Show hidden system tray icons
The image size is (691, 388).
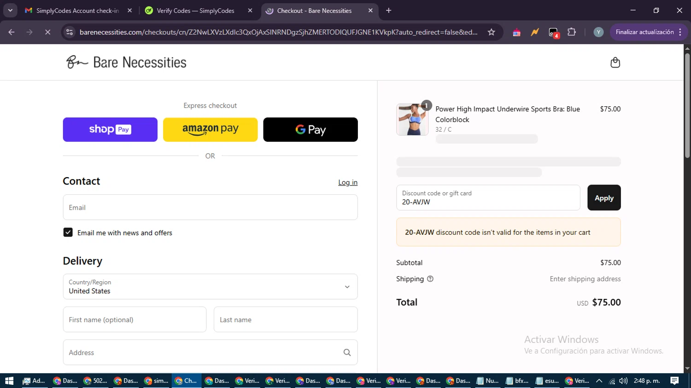point(599,381)
